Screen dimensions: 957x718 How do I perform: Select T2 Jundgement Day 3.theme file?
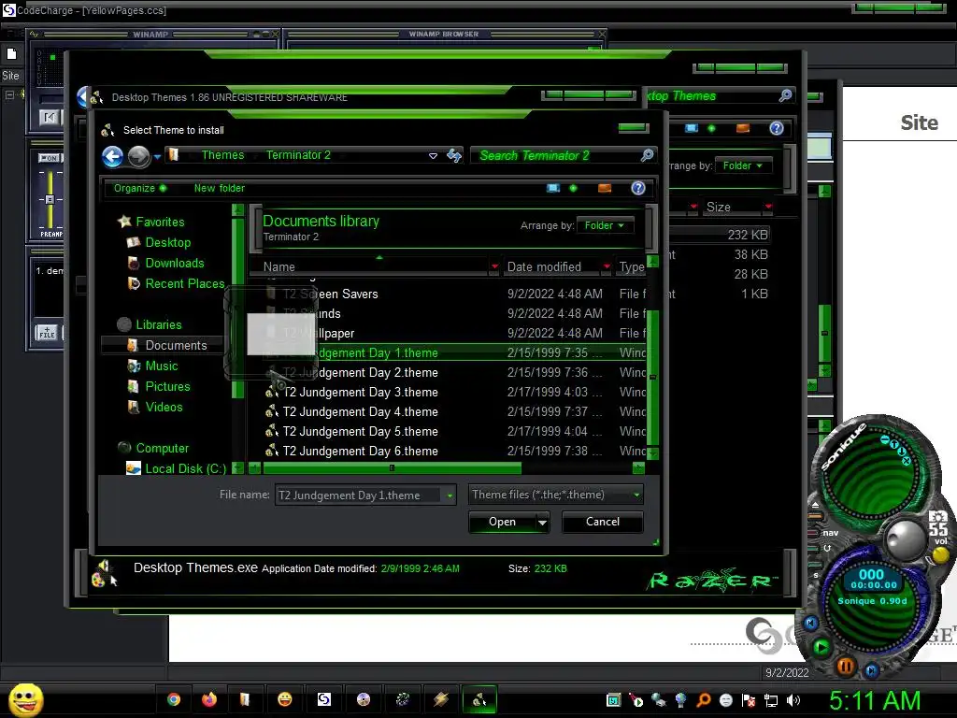[x=360, y=393]
